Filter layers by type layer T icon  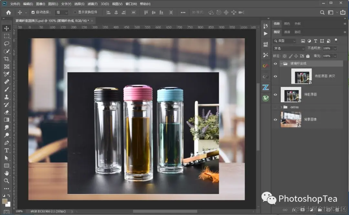pyautogui.click(x=315, y=41)
